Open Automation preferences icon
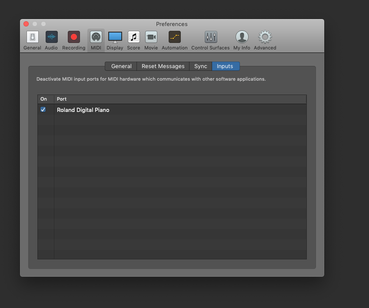 [x=175, y=37]
